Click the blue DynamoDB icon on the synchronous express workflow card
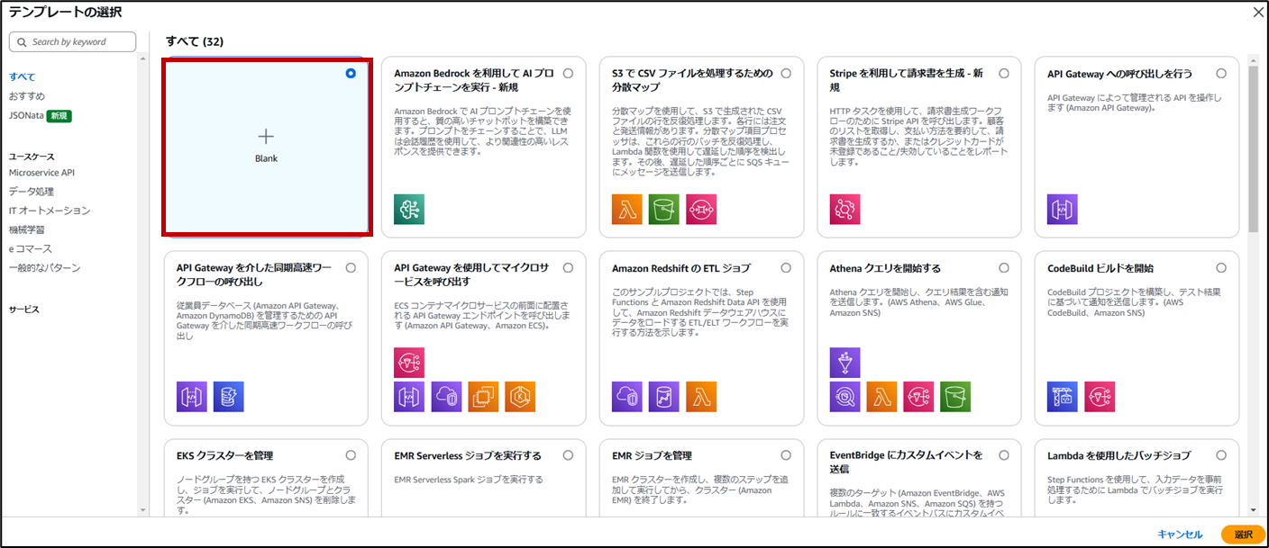The height and width of the screenshot is (548, 1269). (x=229, y=397)
